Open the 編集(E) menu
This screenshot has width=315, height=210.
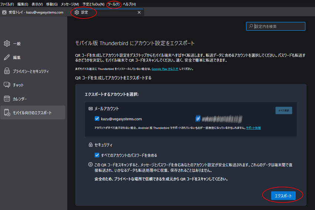23,4
